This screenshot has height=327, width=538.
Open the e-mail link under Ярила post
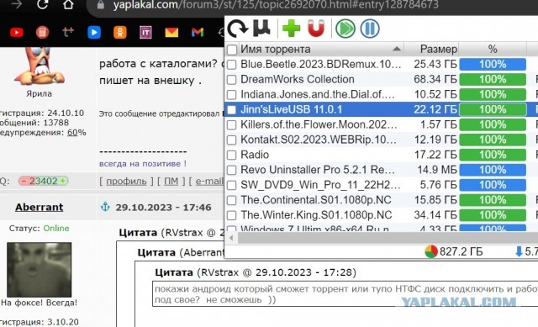pyautogui.click(x=209, y=182)
